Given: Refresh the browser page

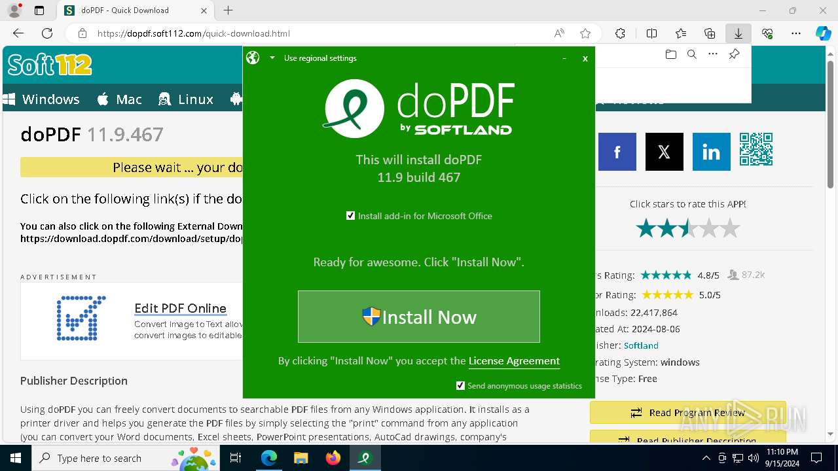Looking at the screenshot, I should click(x=47, y=33).
